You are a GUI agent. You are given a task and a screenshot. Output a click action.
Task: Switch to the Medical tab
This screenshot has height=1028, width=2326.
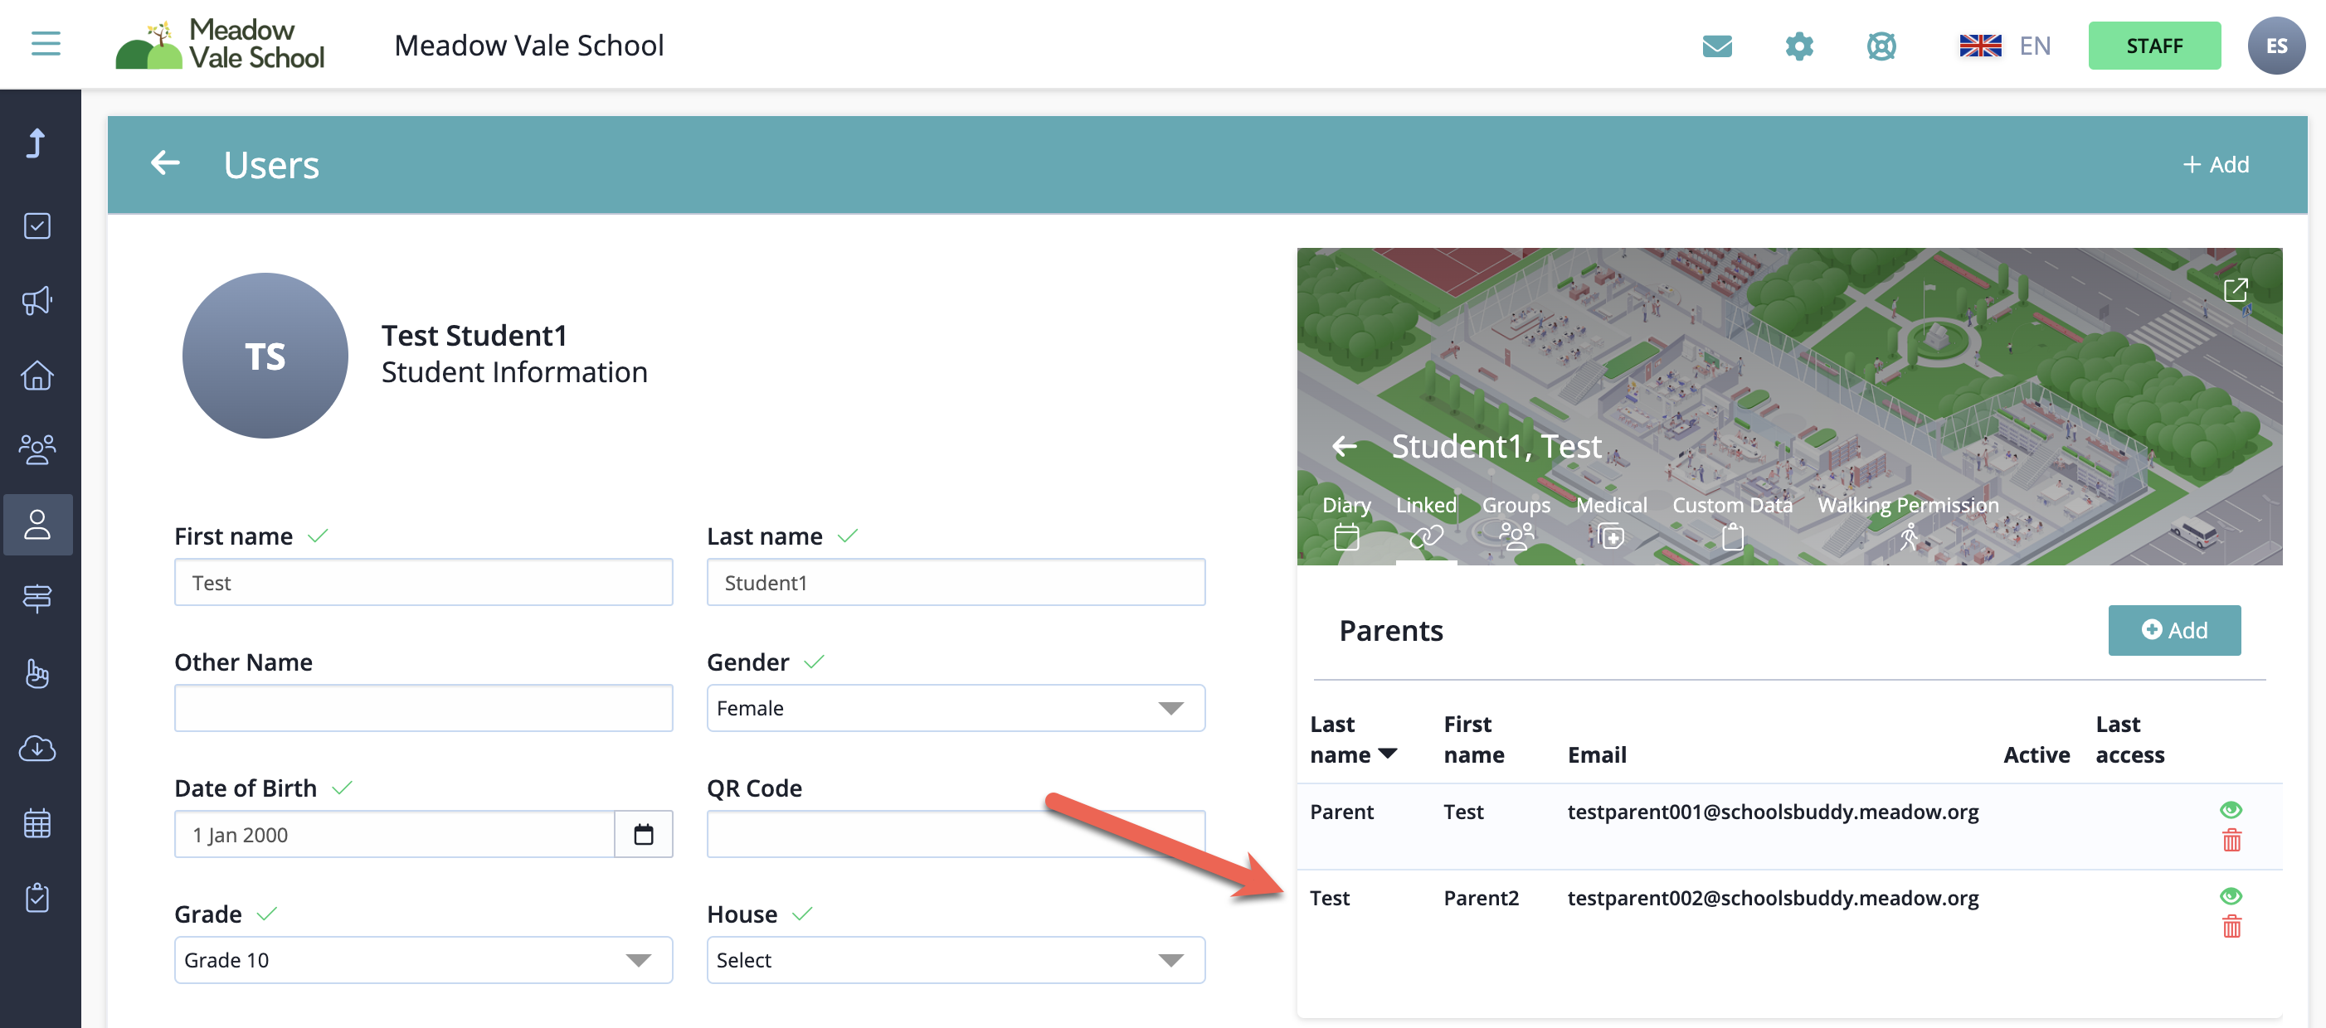tap(1611, 521)
